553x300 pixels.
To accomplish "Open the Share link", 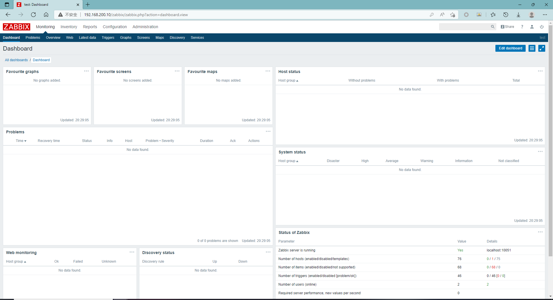I will [507, 27].
